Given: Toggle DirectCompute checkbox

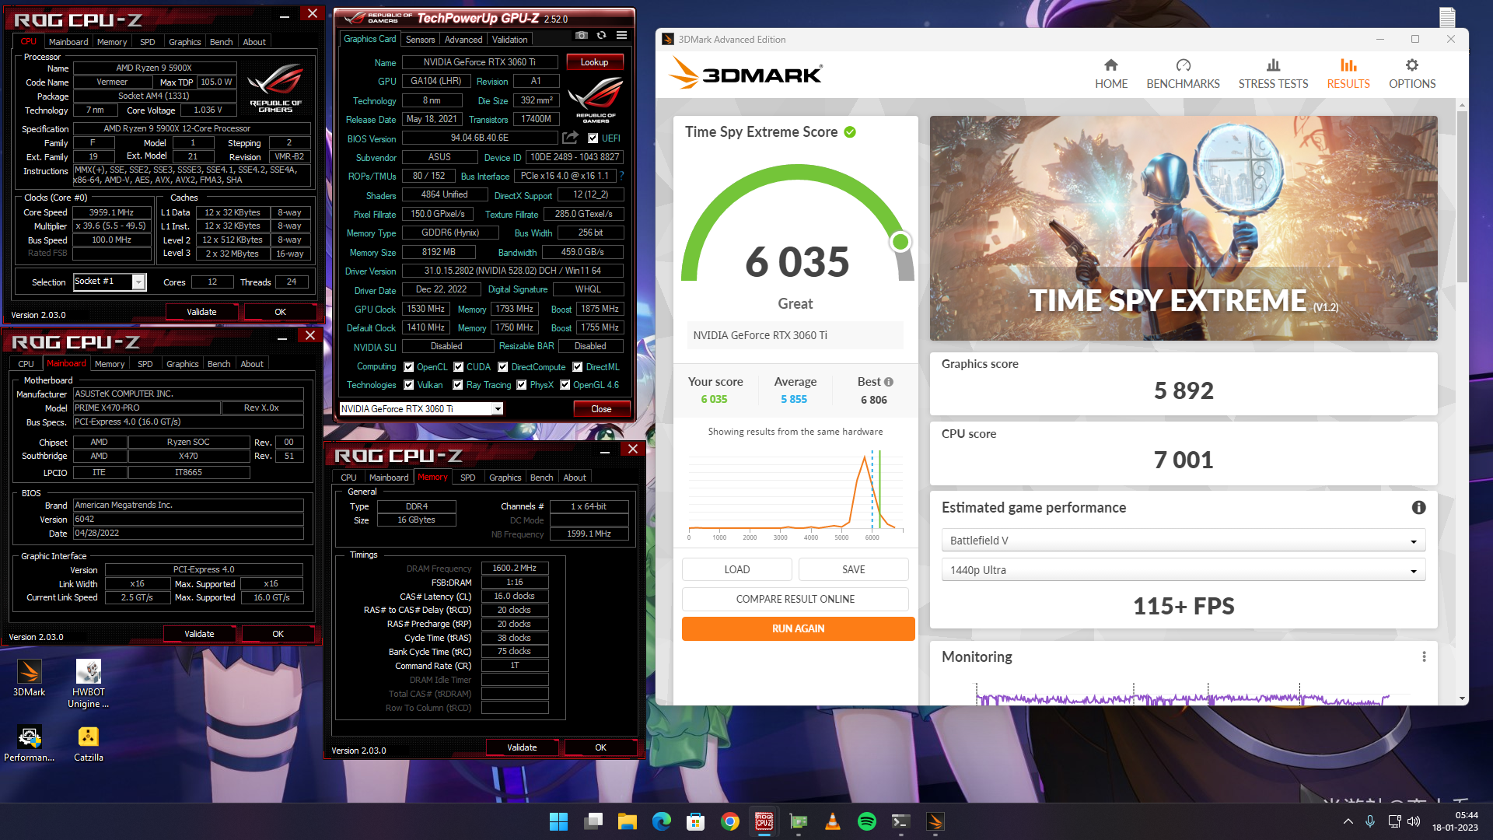Looking at the screenshot, I should pos(502,367).
